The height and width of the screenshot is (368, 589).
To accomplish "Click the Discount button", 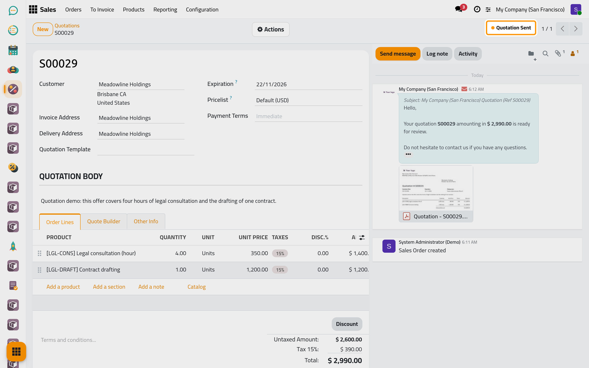I will pos(347,324).
